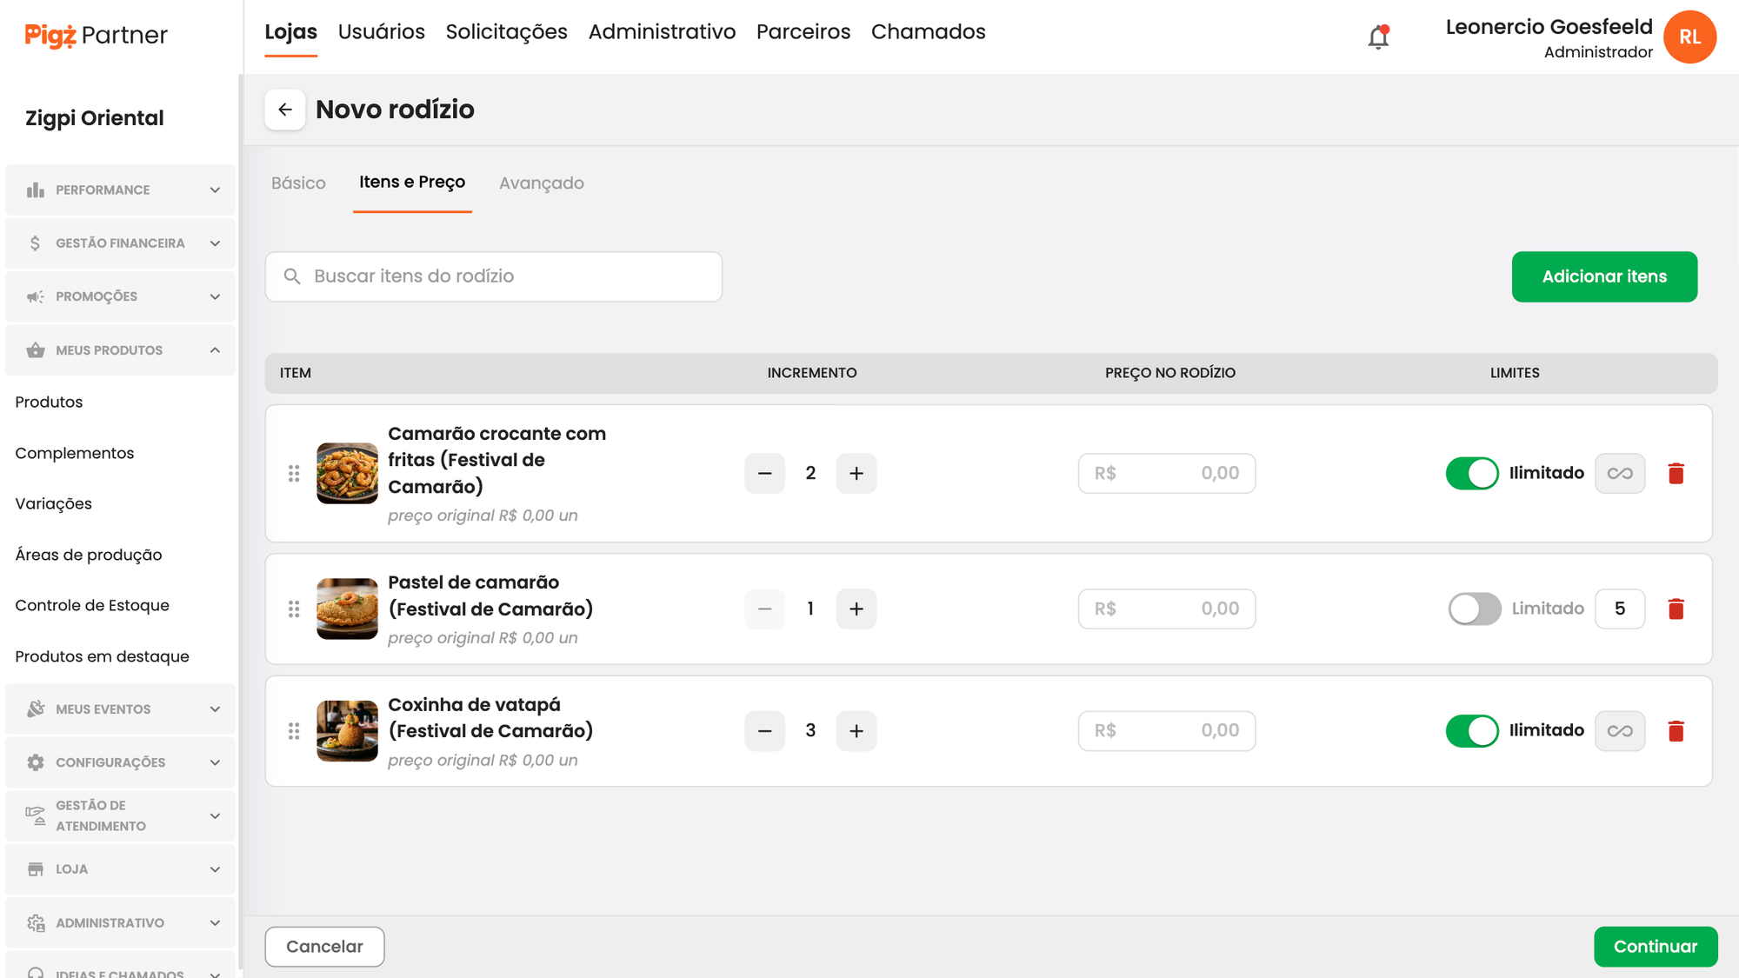Expand the Performance sidebar section

click(x=120, y=190)
